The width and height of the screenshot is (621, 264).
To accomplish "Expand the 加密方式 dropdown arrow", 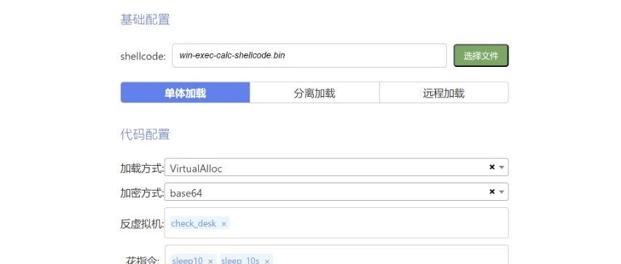I will pyautogui.click(x=502, y=192).
